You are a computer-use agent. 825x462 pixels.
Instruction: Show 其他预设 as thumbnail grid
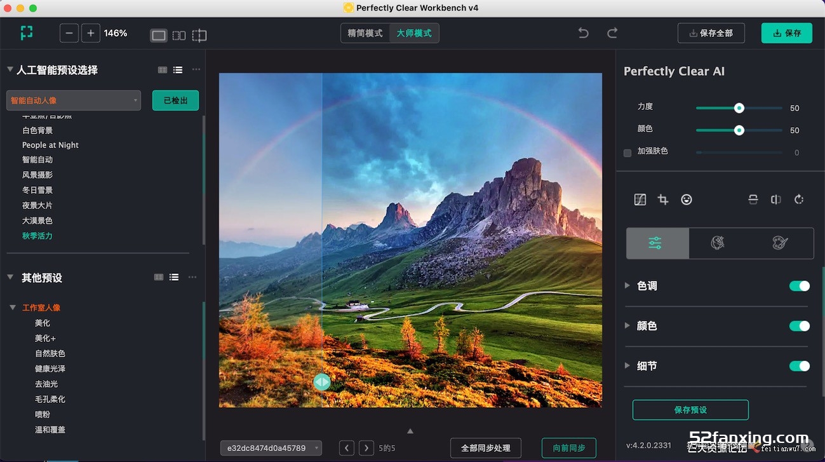[159, 277]
